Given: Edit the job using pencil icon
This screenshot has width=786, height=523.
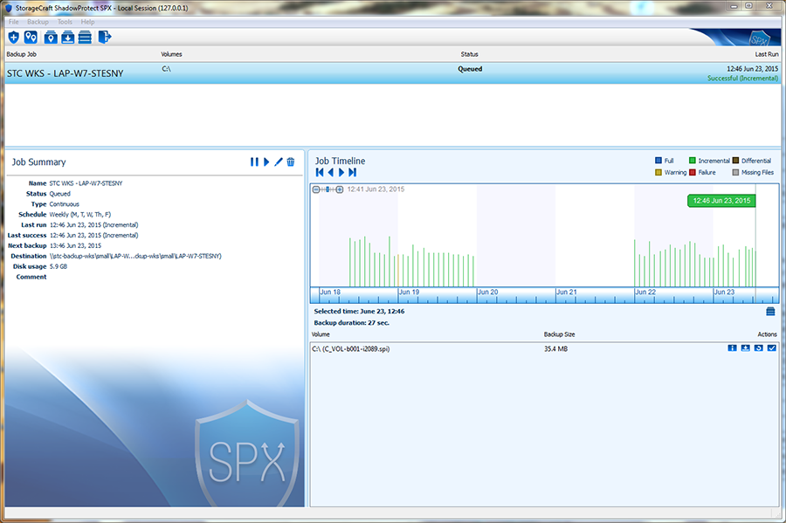Looking at the screenshot, I should pyautogui.click(x=279, y=162).
